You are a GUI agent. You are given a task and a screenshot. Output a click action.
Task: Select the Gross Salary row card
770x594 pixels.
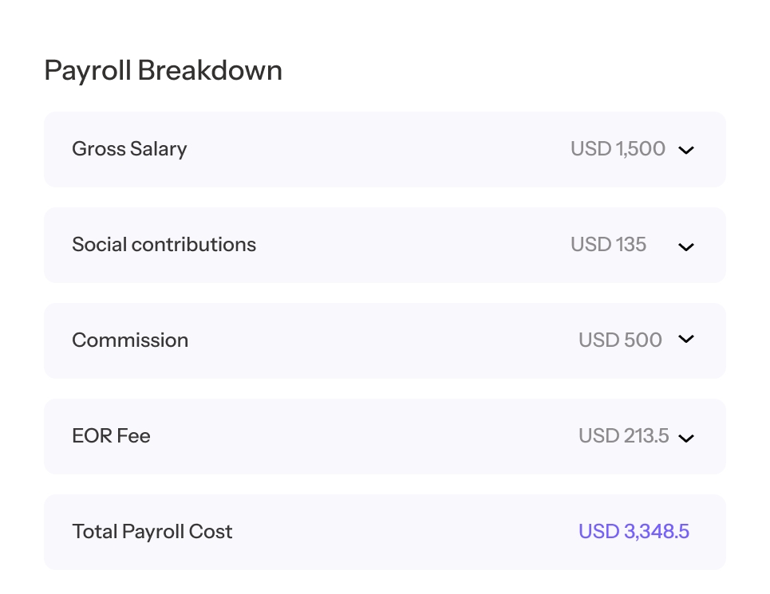(383, 149)
